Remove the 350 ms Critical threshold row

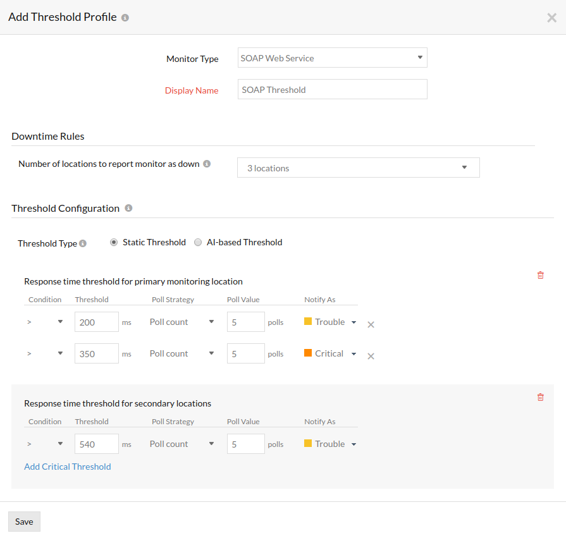coord(371,356)
